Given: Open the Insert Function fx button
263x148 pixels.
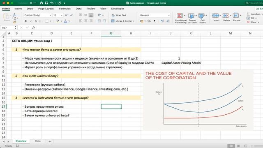Looking at the screenshot, I should [34, 28].
